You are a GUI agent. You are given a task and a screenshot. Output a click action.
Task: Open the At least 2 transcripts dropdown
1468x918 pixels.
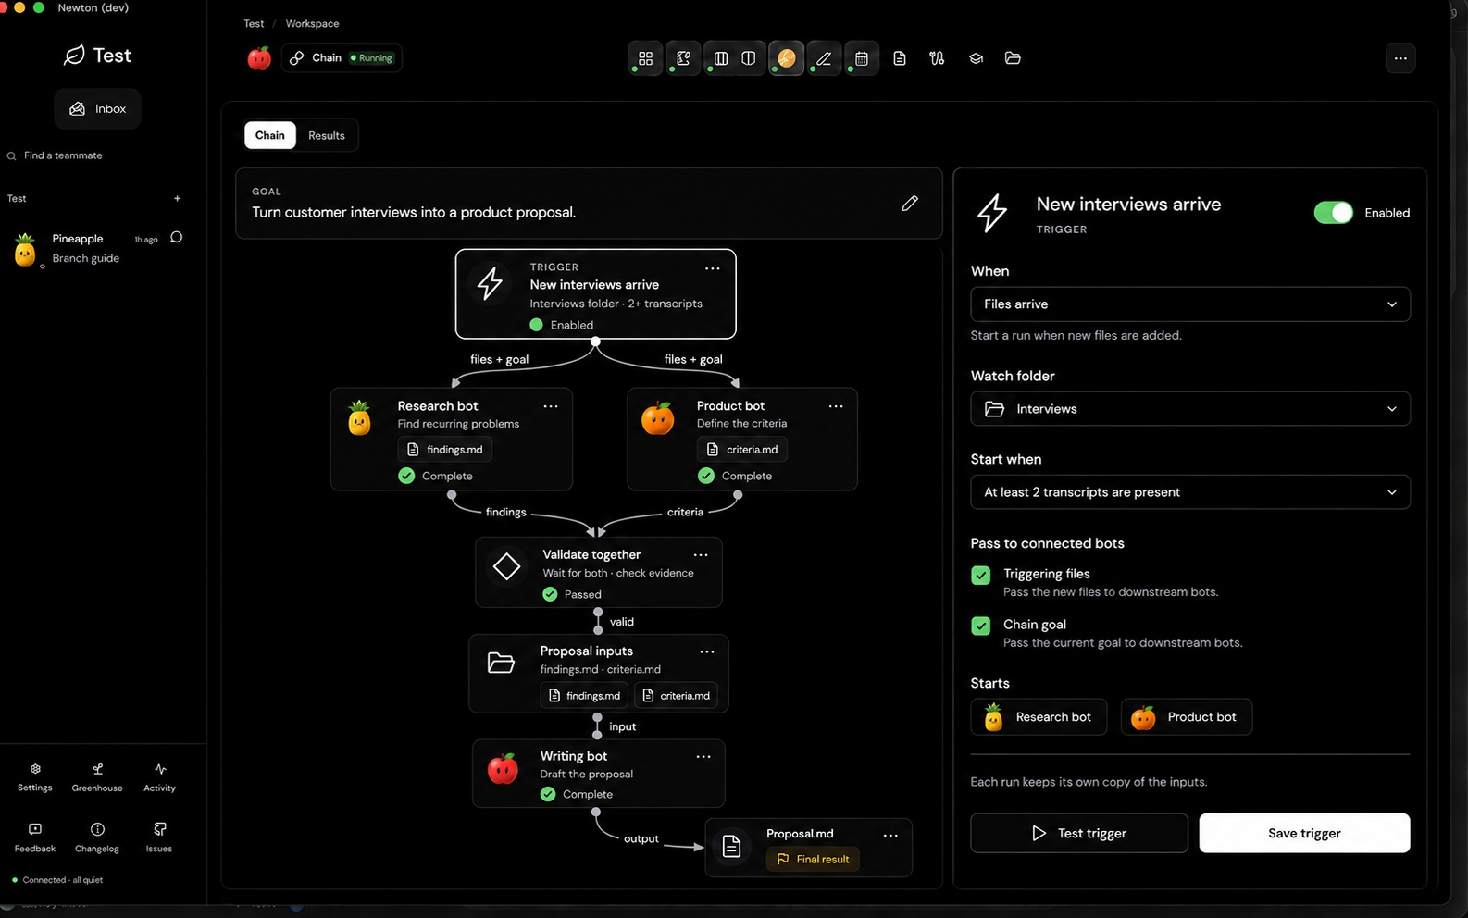click(x=1190, y=492)
